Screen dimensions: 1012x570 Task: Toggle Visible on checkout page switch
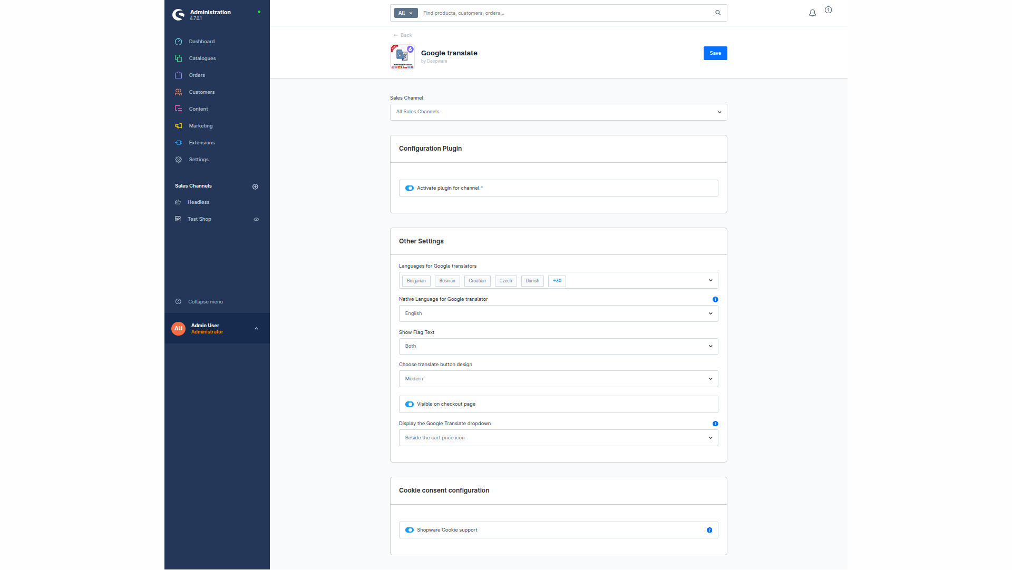(x=410, y=405)
